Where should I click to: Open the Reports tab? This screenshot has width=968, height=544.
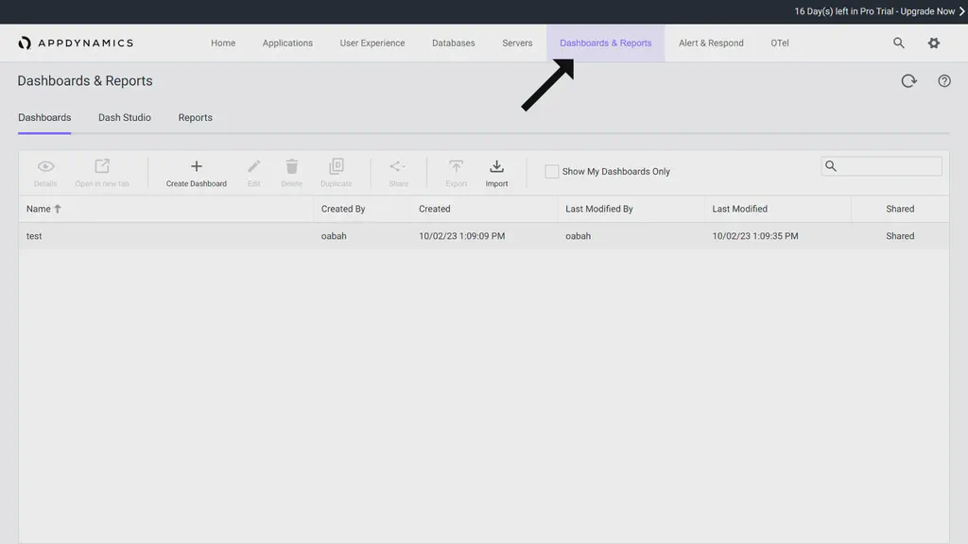(195, 117)
